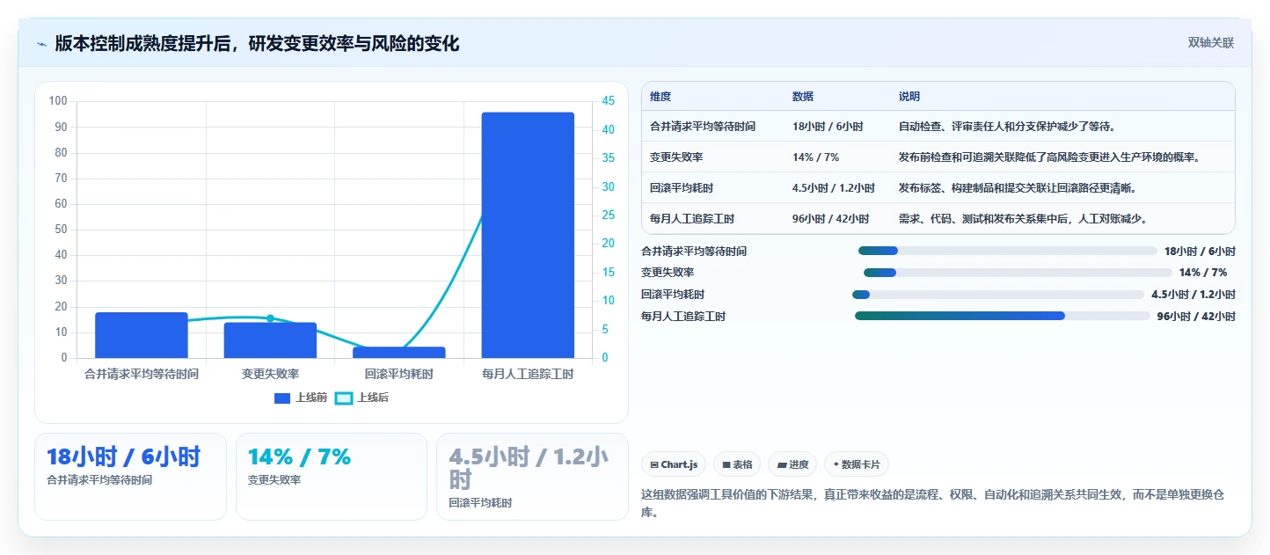1270x555 pixels.
Task: Click the 18小时 / 6小时 data card
Action: click(x=130, y=477)
